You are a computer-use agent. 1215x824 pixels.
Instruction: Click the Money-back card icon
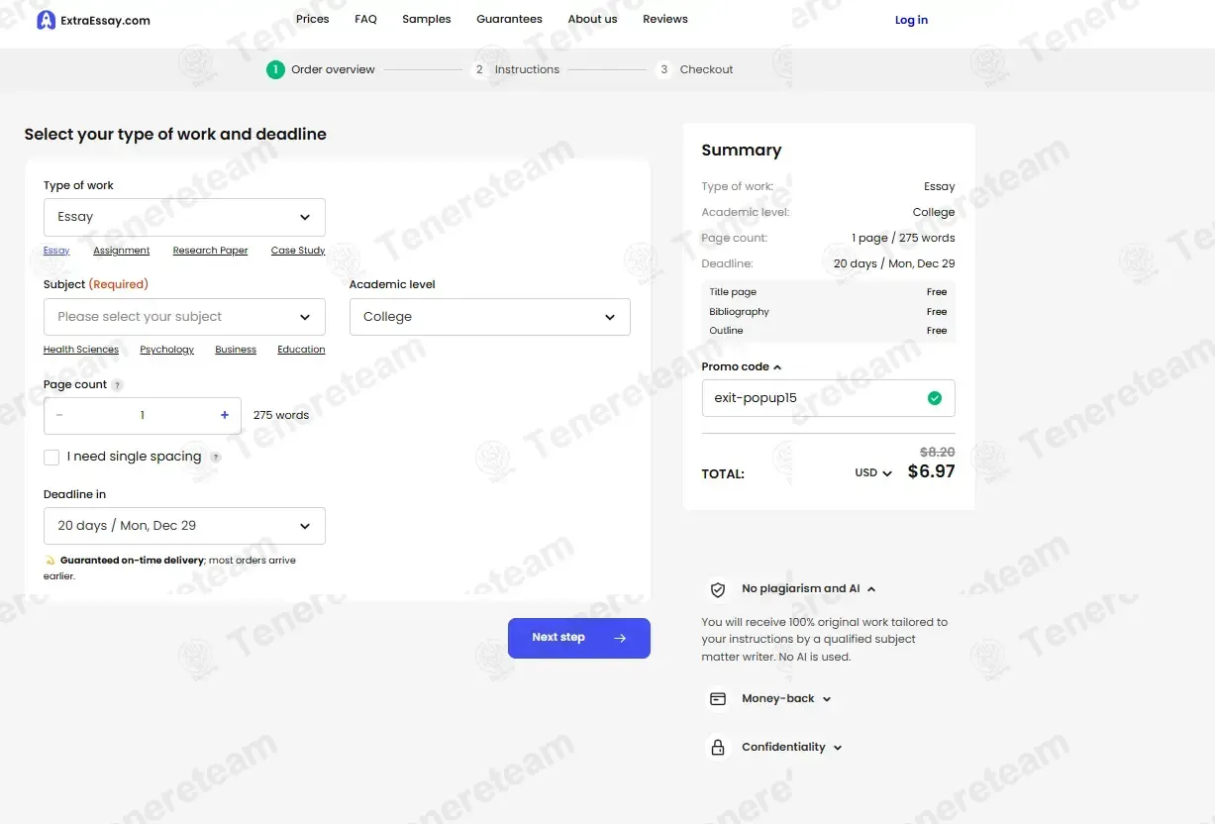pyautogui.click(x=717, y=699)
